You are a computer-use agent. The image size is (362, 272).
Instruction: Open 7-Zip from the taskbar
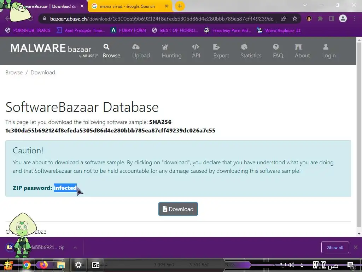(x=95, y=265)
